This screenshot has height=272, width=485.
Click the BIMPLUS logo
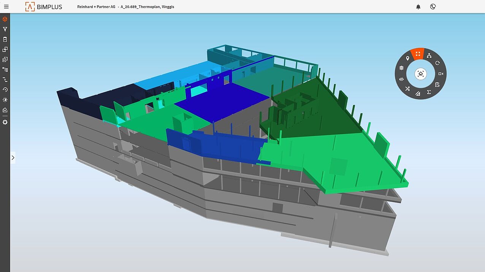(44, 6)
